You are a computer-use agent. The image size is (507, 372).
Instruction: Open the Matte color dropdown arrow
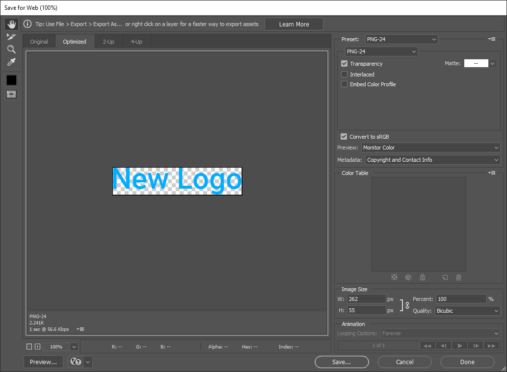pos(492,63)
